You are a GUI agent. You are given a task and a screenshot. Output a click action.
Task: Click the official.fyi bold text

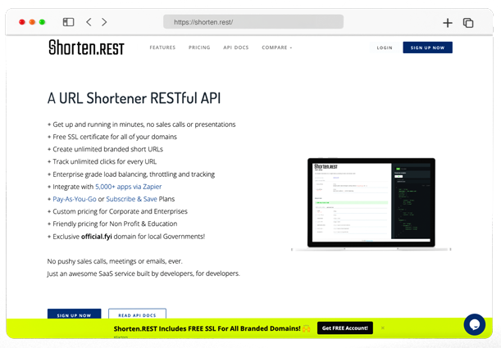coord(97,237)
